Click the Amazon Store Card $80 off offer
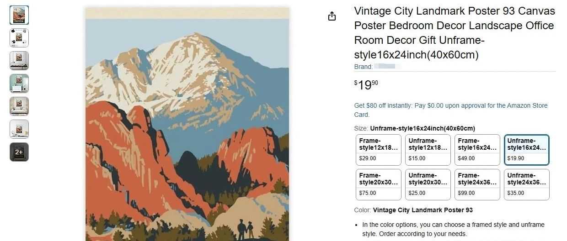Screen dimensions: 567x241 [x=451, y=110]
